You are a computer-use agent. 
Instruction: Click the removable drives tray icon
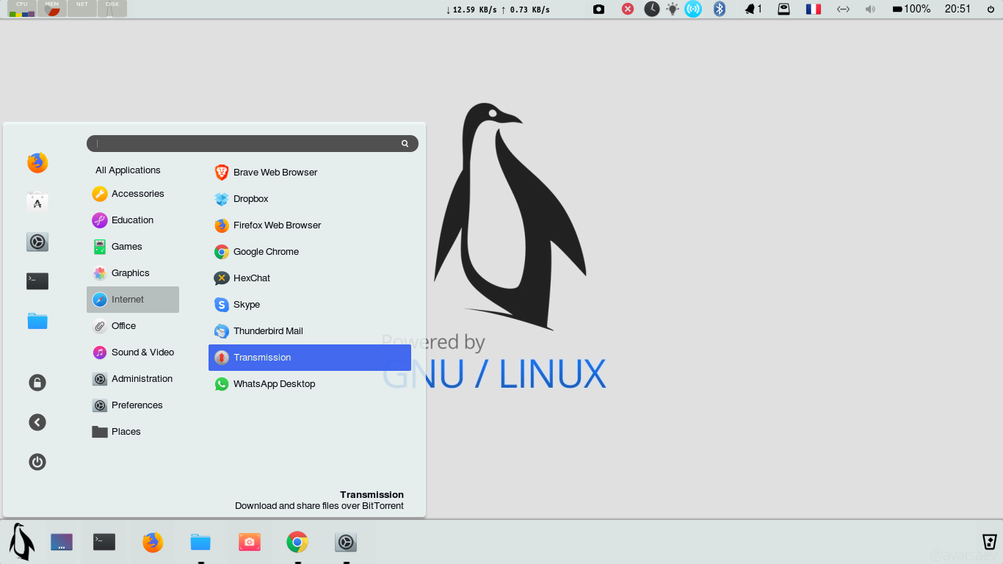(784, 9)
